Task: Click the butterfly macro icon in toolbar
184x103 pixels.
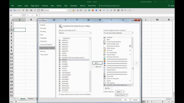Action: click(100, 10)
